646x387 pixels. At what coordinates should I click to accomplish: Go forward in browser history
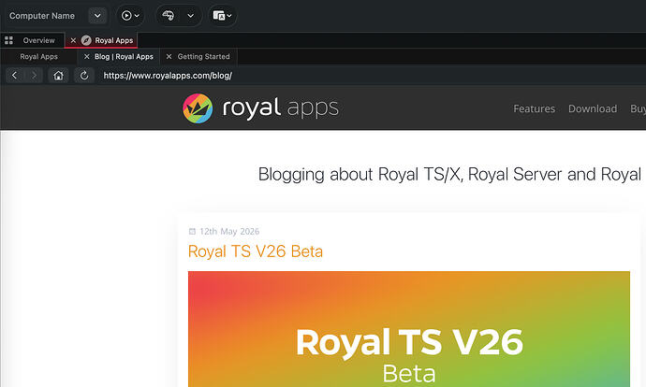tap(34, 76)
